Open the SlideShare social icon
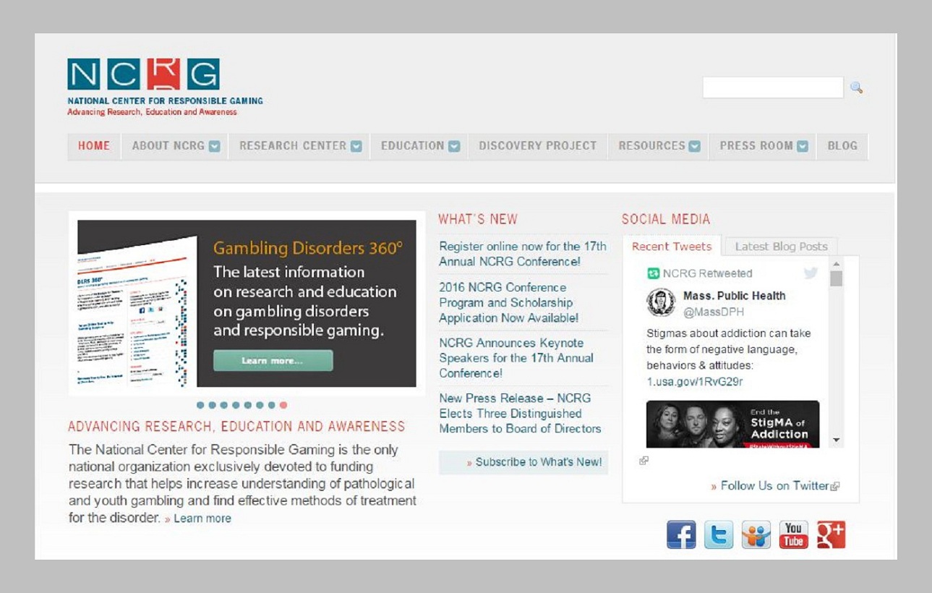Image resolution: width=932 pixels, height=593 pixels. pos(756,534)
